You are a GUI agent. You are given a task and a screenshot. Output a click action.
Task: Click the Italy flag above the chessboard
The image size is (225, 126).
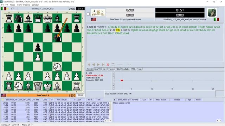coord(3,9)
